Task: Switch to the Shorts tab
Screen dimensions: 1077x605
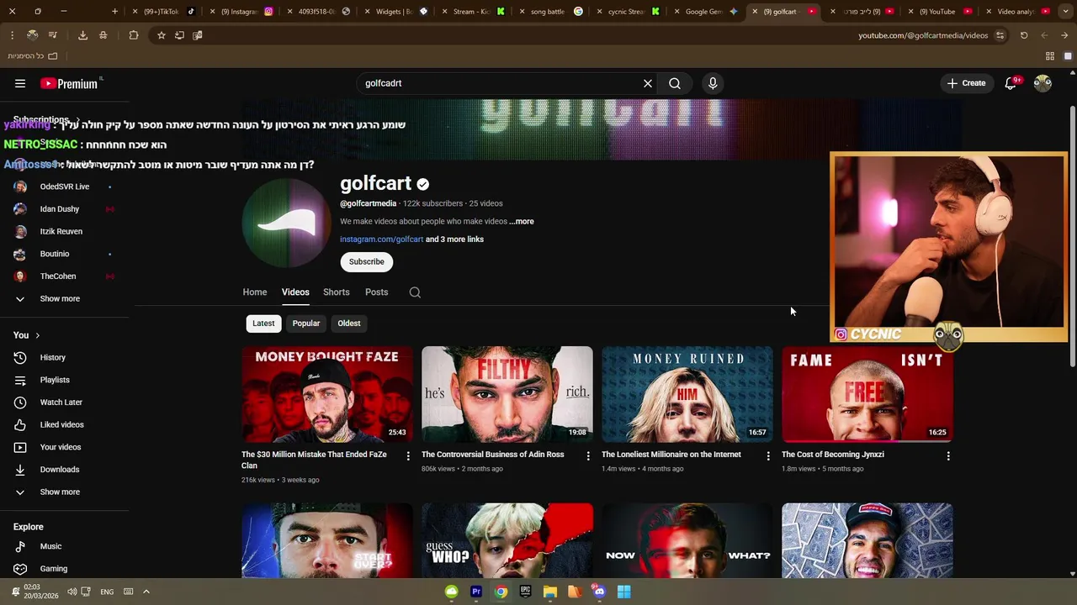Action: [x=337, y=292]
